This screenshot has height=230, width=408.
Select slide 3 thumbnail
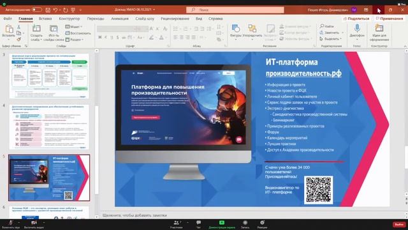(x=49, y=76)
